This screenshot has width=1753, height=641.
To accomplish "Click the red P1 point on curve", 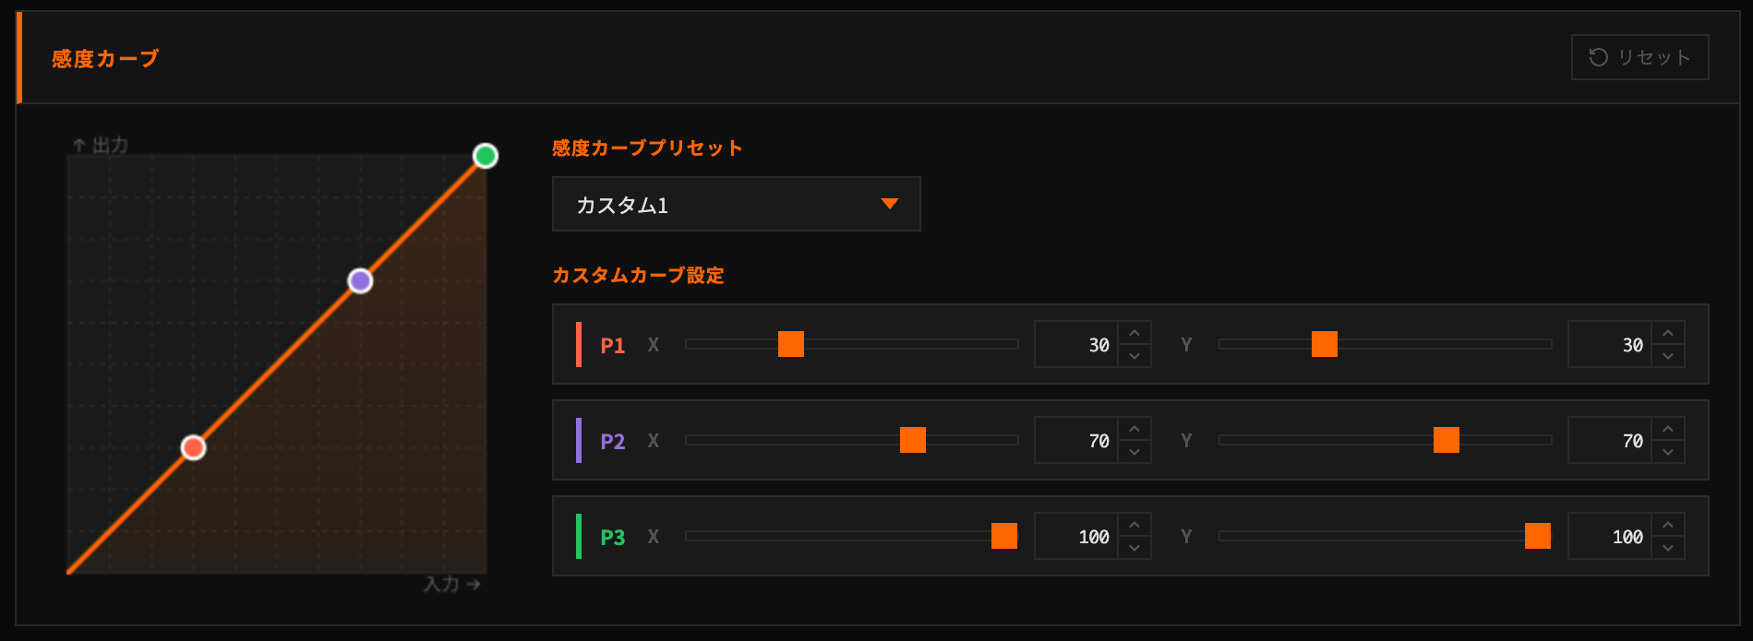I will click(x=193, y=447).
